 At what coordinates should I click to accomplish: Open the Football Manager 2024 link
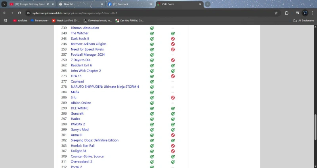pyautogui.click(x=88, y=55)
